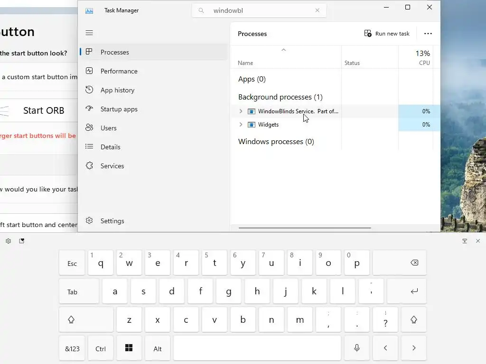Viewport: 486px width, 364px height.
Task: Click the Apps (0) group header
Action: pos(252,79)
